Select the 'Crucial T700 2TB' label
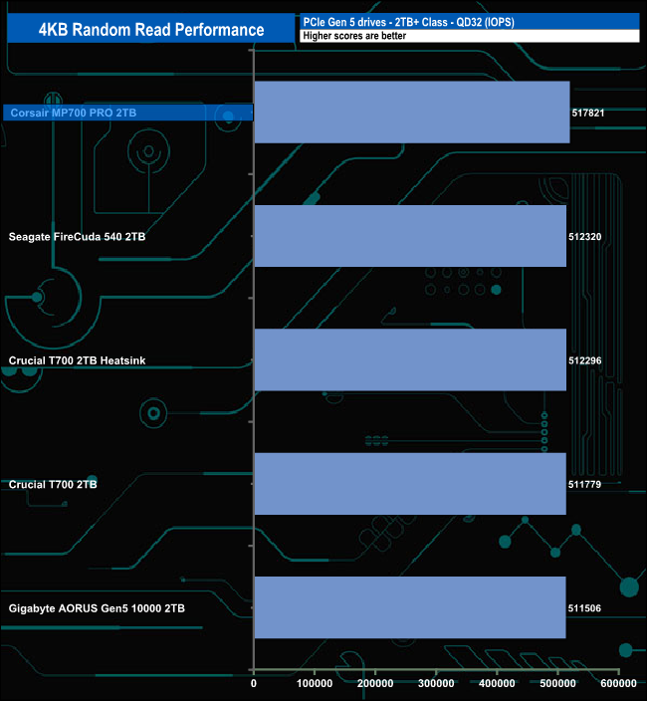This screenshot has width=647, height=701. point(53,484)
